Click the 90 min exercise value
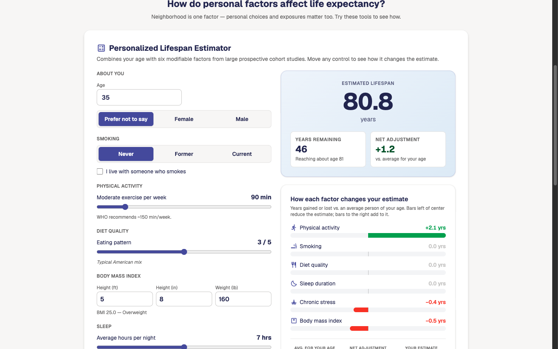This screenshot has height=349, width=558. click(x=261, y=197)
